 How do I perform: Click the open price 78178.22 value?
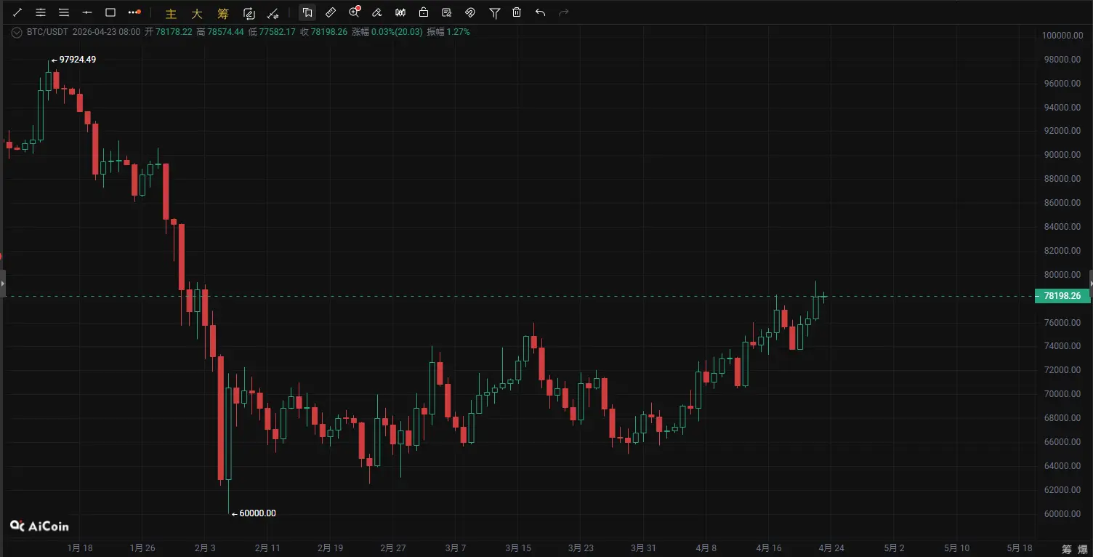(x=174, y=32)
